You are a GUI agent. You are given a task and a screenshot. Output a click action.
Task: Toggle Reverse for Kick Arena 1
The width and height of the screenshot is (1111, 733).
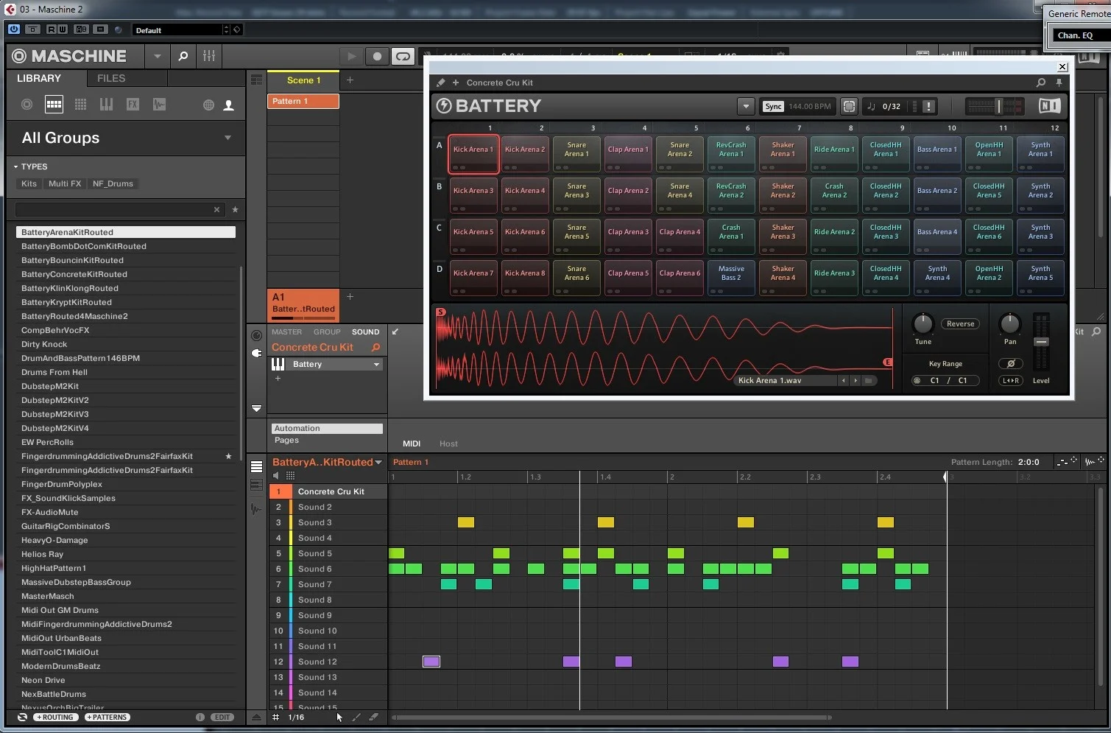(960, 324)
